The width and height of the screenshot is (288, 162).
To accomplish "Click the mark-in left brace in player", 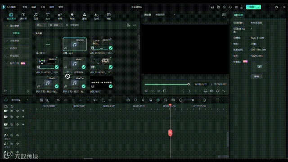I will 183,91.
